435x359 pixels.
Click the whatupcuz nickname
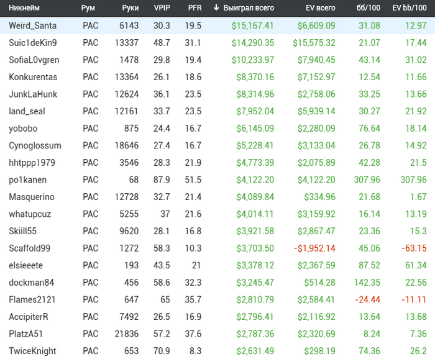click(x=30, y=214)
